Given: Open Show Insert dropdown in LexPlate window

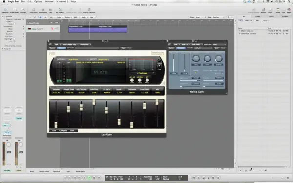Looking at the screenshot, I should pyautogui.click(x=85, y=44).
